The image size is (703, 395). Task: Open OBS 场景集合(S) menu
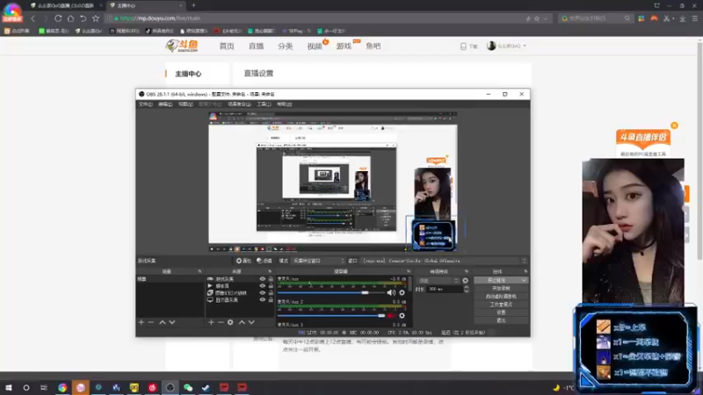239,104
